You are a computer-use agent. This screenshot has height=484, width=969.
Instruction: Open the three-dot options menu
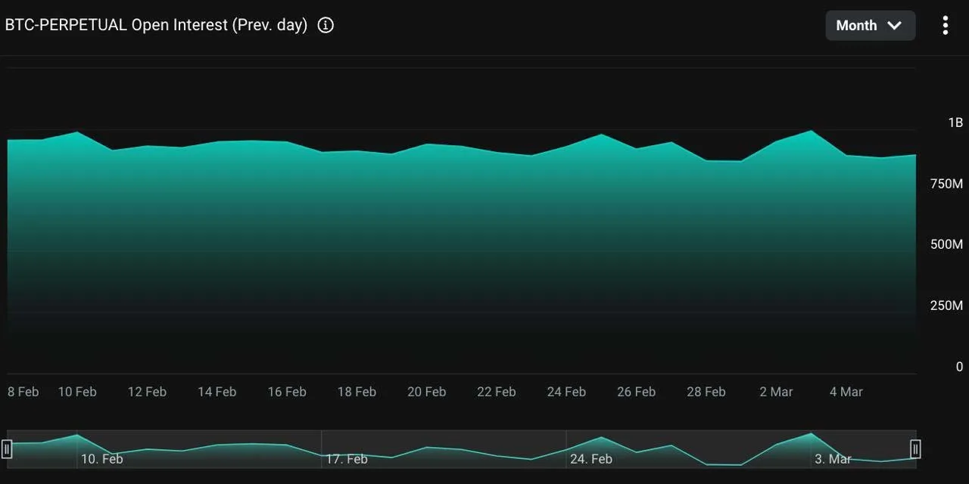(945, 25)
